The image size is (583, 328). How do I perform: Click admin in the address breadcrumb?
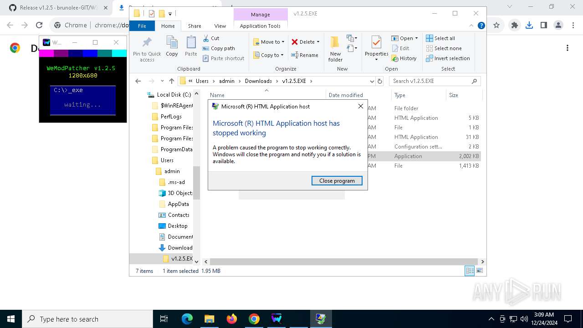(x=226, y=81)
